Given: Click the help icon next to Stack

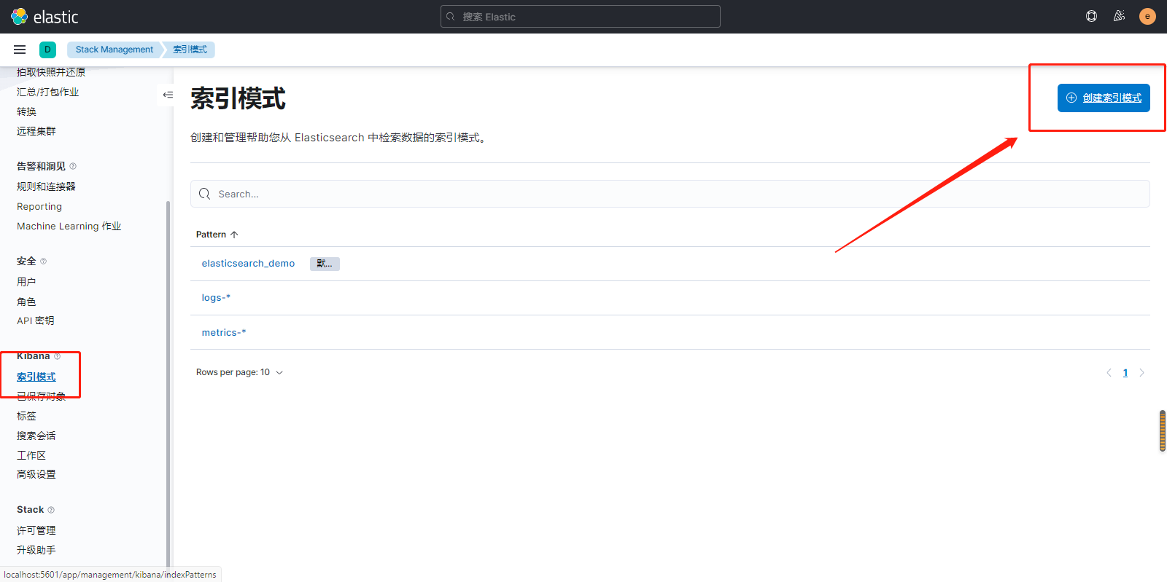Looking at the screenshot, I should (x=51, y=510).
